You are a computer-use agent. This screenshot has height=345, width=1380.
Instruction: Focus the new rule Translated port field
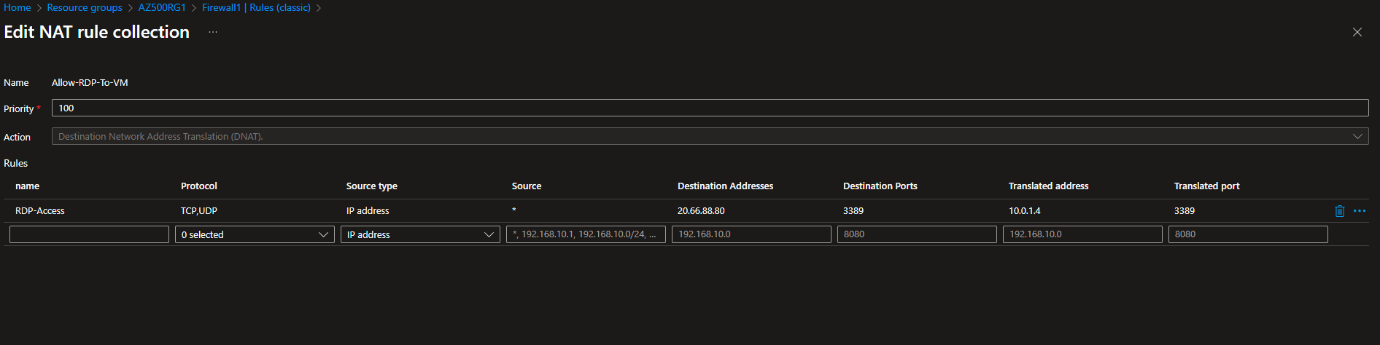1248,234
